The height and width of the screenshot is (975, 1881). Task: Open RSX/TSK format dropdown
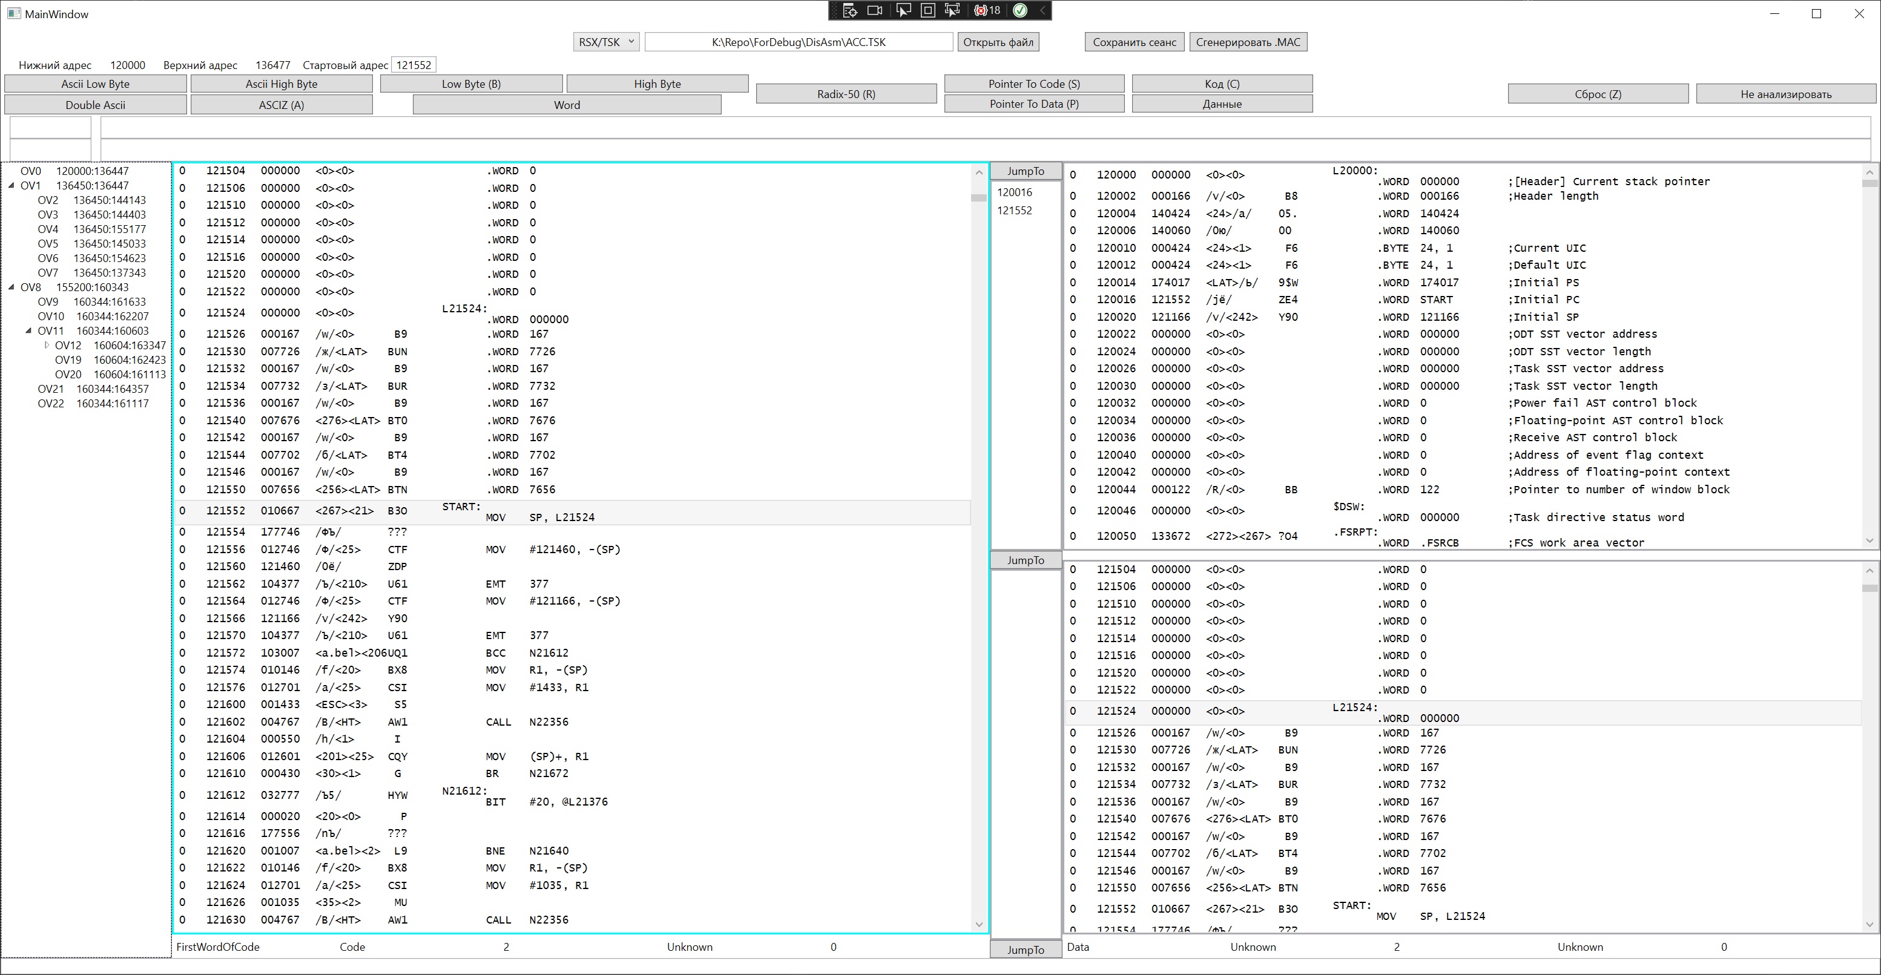[x=607, y=42]
